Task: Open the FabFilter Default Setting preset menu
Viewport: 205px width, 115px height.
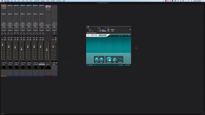Action: click(x=120, y=35)
